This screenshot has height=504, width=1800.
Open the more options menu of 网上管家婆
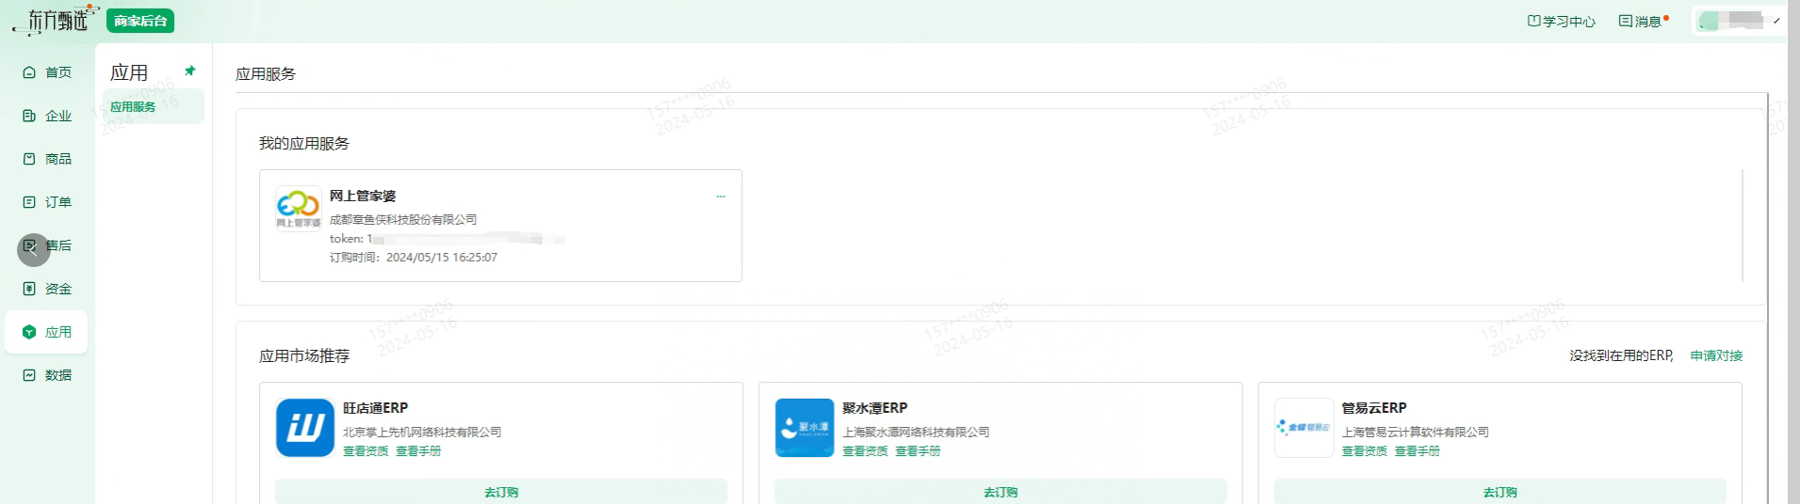[721, 197]
